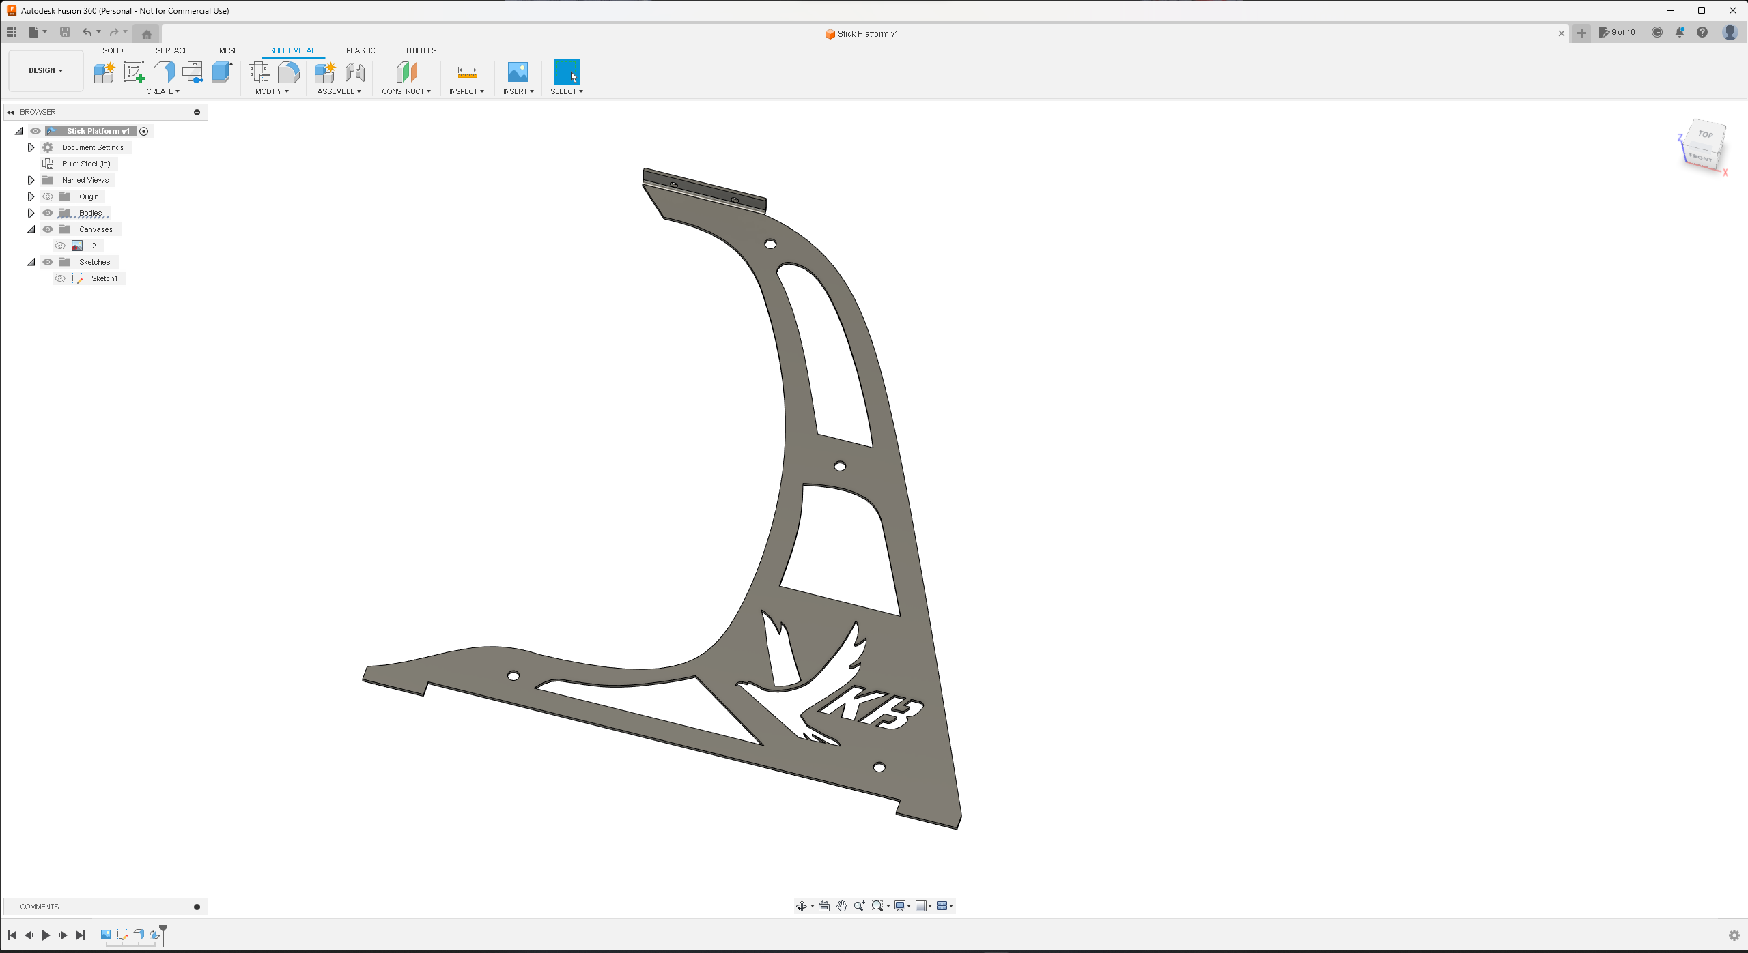Click the TOP face of view cube
This screenshot has height=953, width=1748.
coord(1705,134)
